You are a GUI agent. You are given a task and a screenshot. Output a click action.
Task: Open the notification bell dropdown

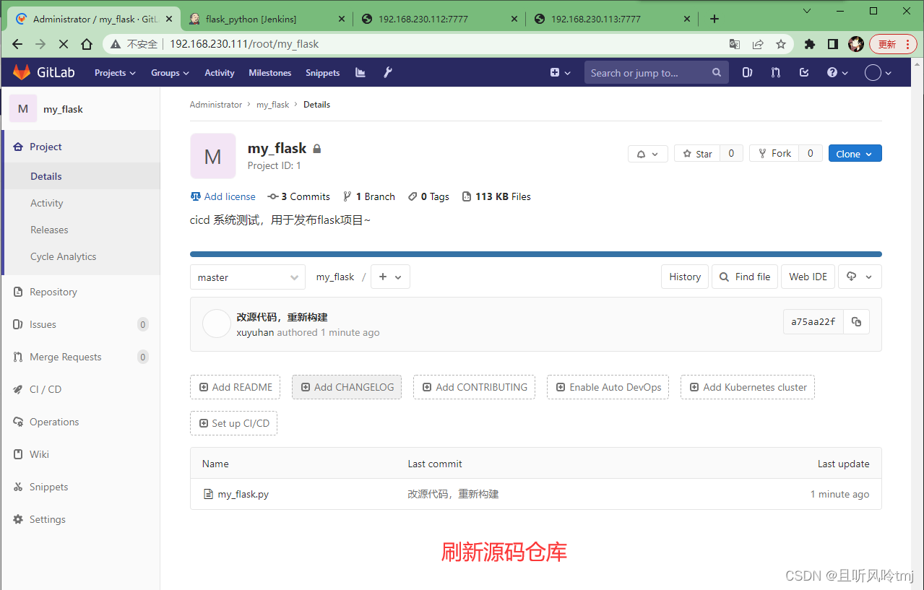(648, 154)
